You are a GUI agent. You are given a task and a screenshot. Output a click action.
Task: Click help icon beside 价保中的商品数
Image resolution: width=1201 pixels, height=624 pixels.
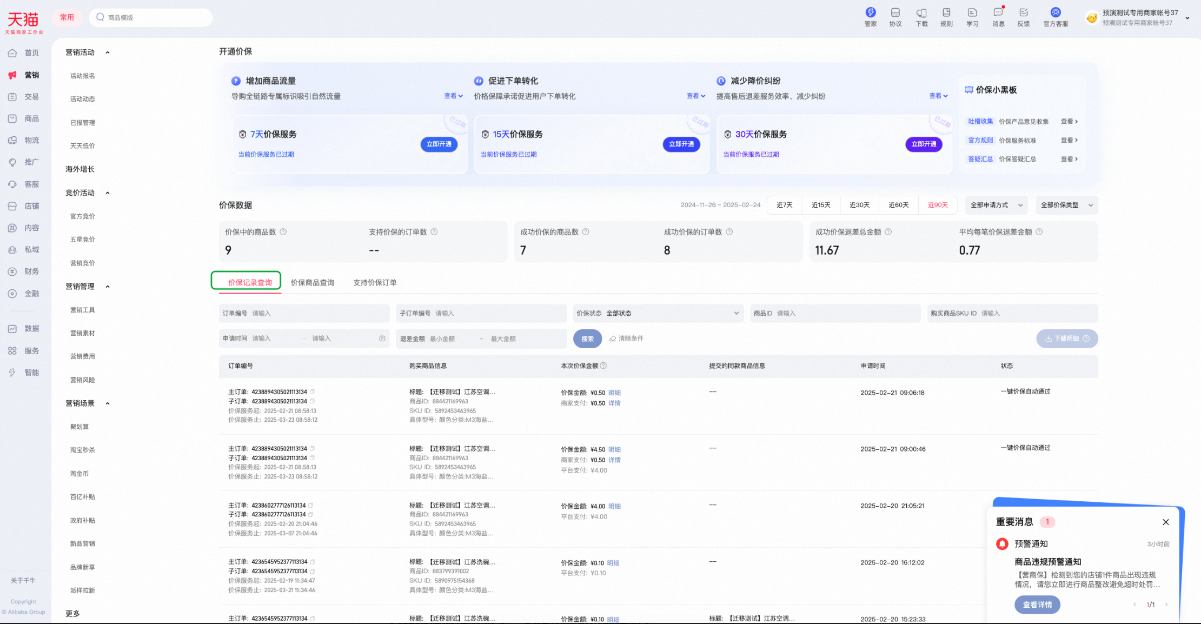[283, 232]
